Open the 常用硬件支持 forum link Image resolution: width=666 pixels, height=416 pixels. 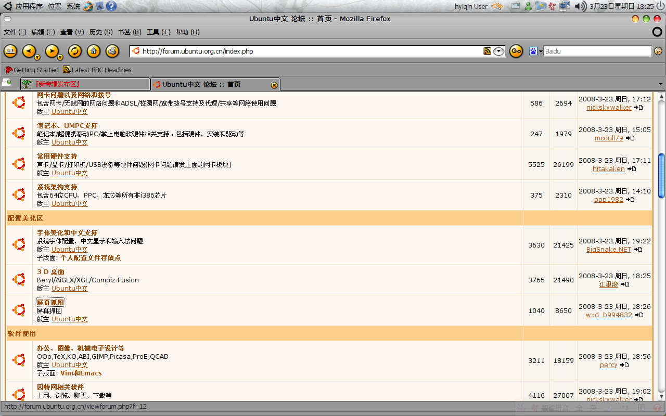tap(57, 157)
